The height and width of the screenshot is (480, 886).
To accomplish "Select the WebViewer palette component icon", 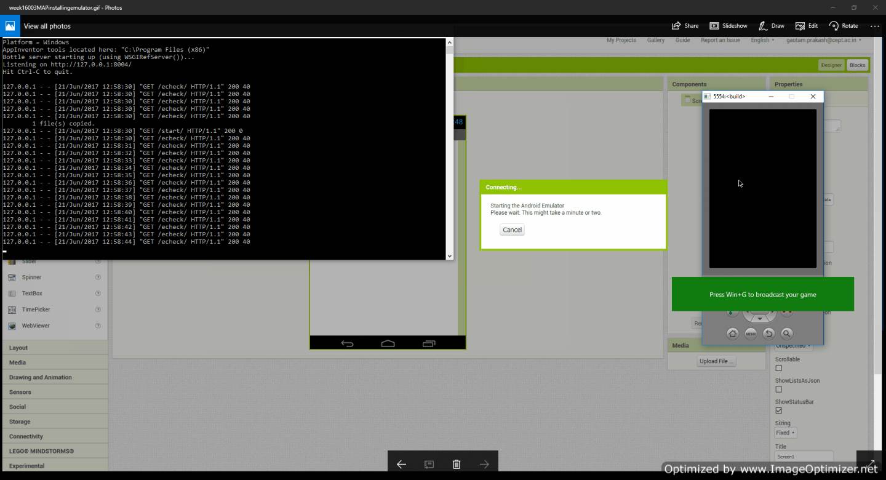I will click(12, 326).
